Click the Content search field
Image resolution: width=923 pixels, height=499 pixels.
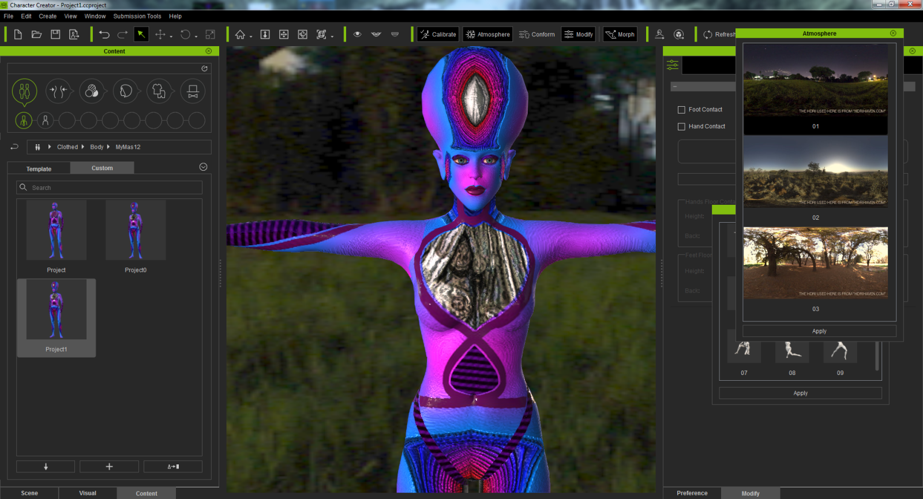tap(110, 187)
